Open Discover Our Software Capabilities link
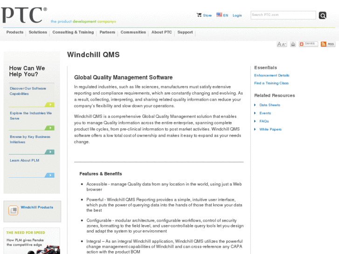This screenshot has height=254, width=339. coord(28,91)
